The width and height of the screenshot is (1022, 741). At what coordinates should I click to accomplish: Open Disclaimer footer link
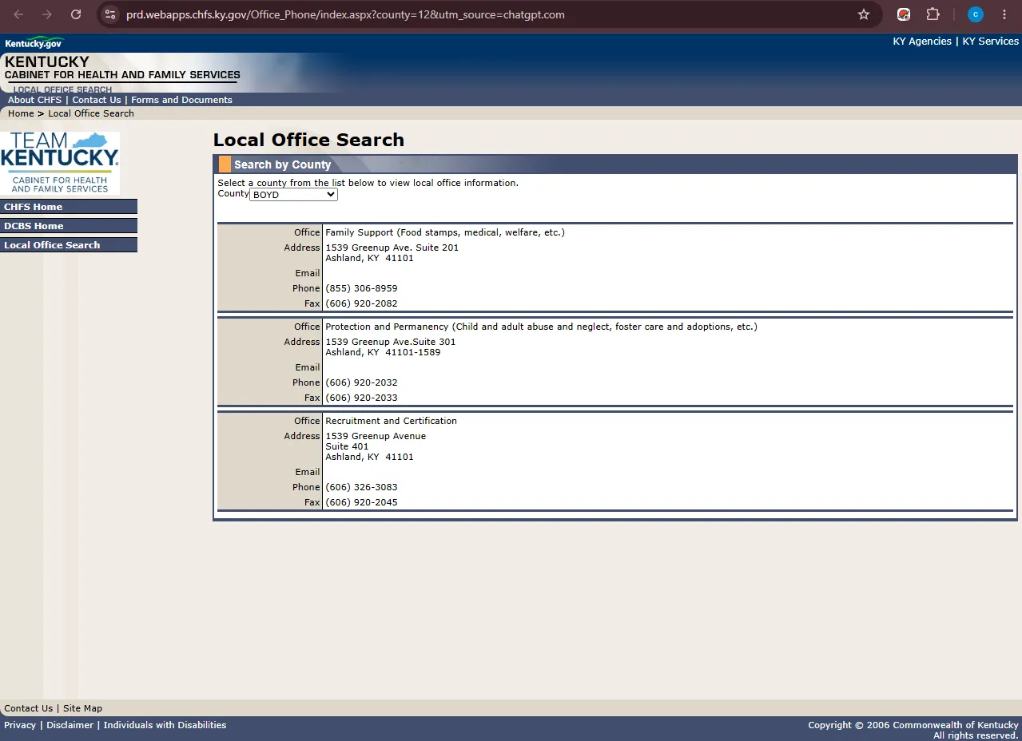click(70, 725)
